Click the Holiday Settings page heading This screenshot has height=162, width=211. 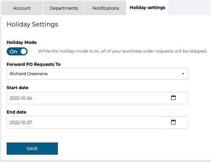pos(32,24)
